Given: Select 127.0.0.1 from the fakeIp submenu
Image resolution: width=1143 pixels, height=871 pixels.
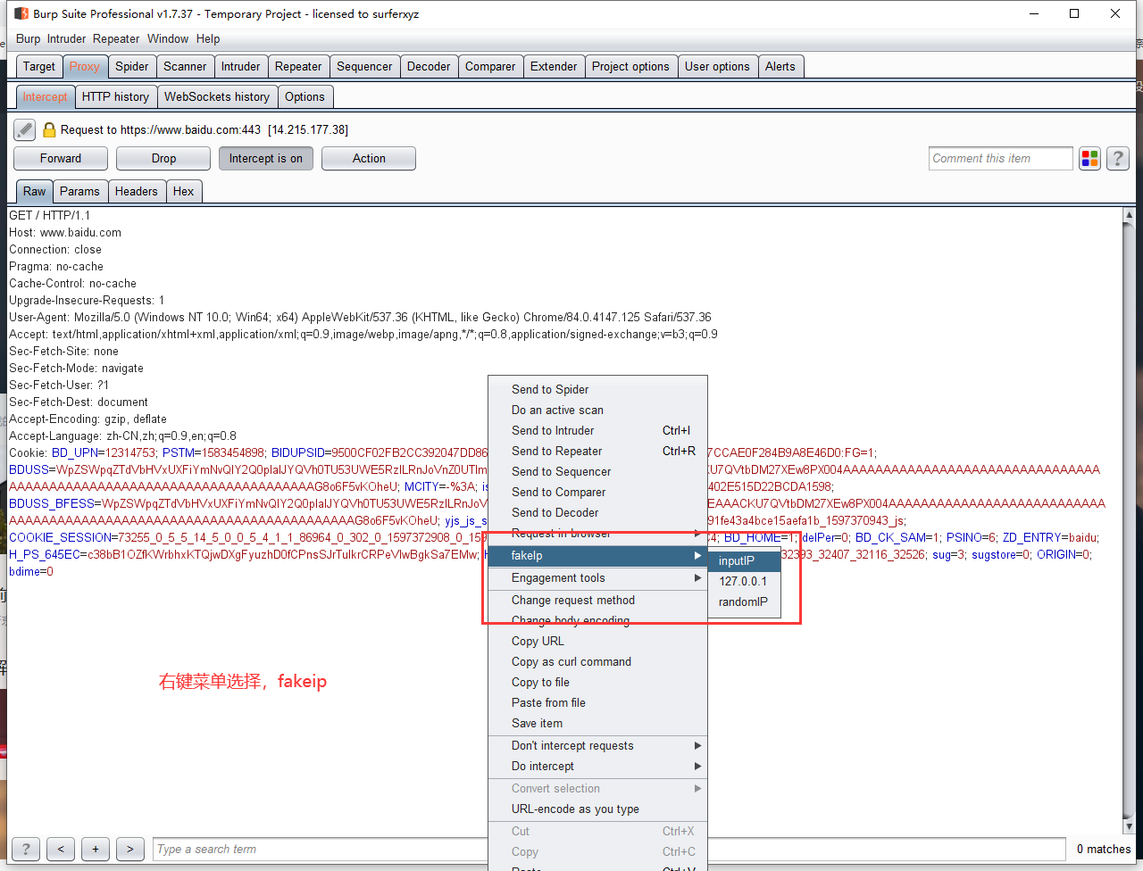Looking at the screenshot, I should click(x=743, y=580).
